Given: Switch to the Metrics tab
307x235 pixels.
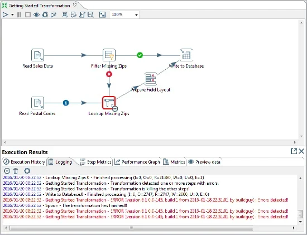Looking at the screenshot, I should coord(174,162).
